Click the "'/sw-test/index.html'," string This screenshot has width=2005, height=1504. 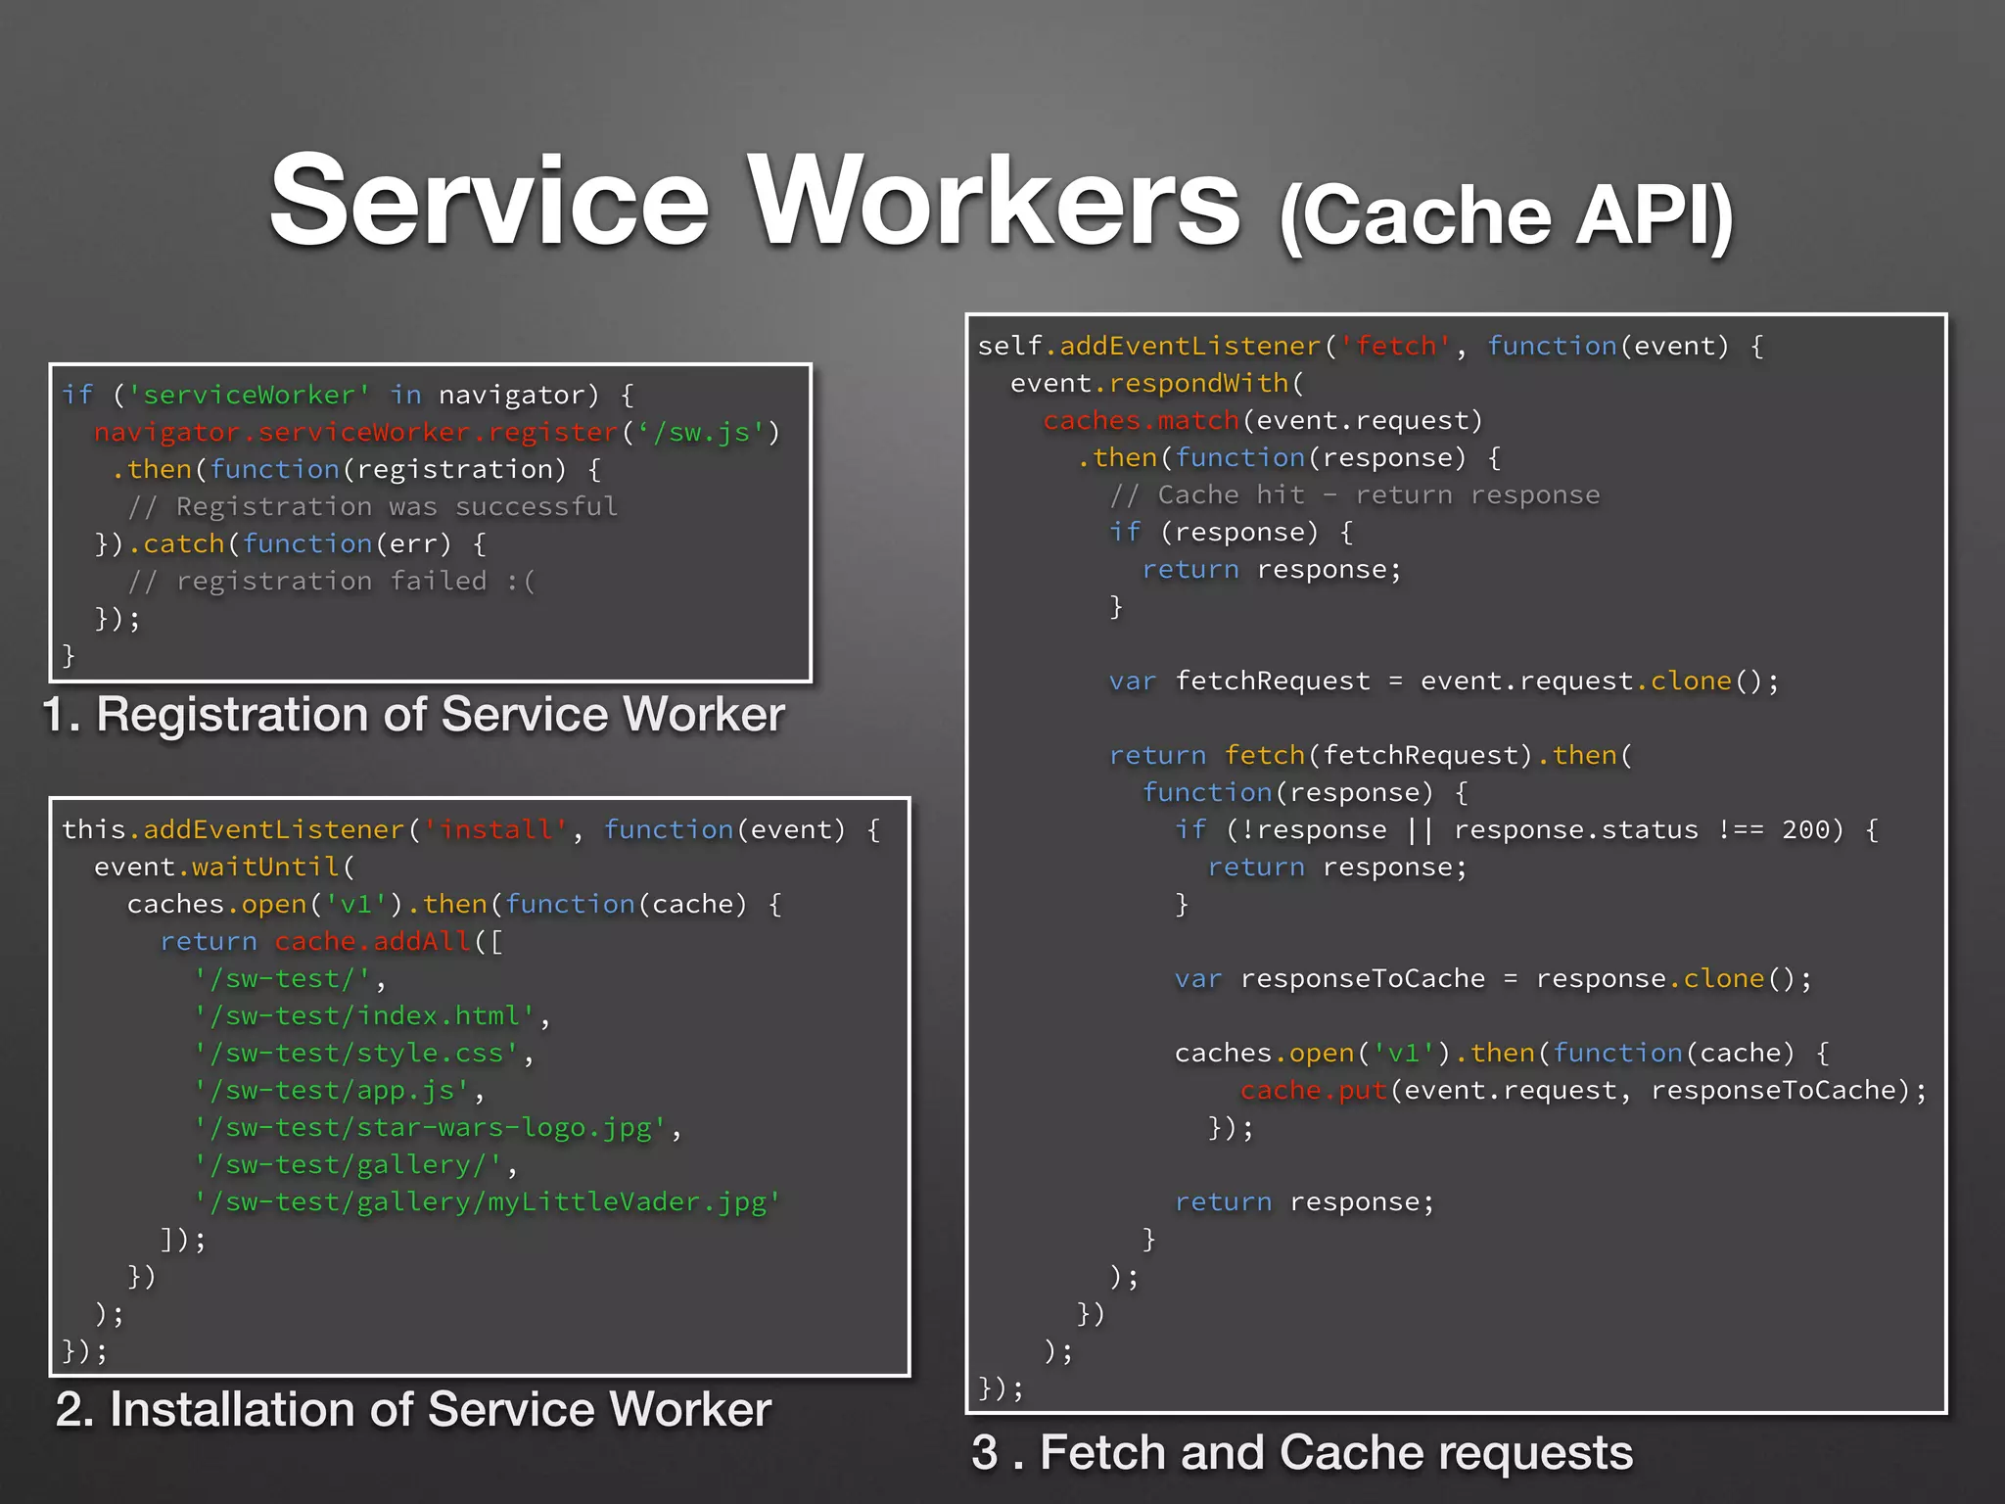[x=373, y=1015]
